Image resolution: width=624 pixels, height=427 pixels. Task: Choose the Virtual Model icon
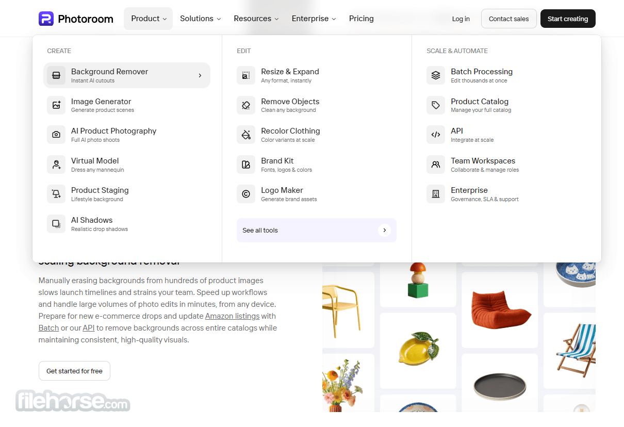56,165
